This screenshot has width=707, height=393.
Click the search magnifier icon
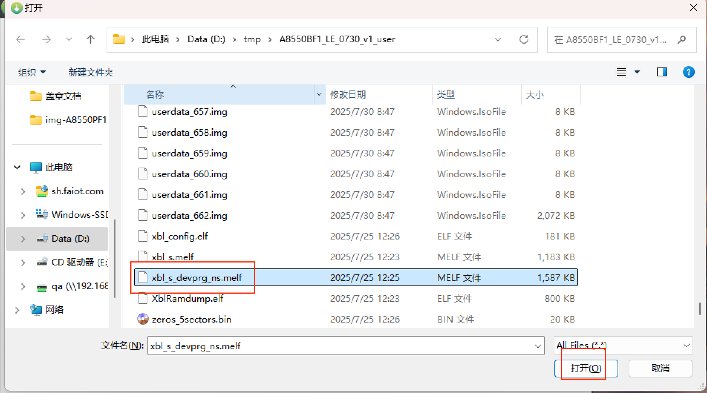[681, 39]
